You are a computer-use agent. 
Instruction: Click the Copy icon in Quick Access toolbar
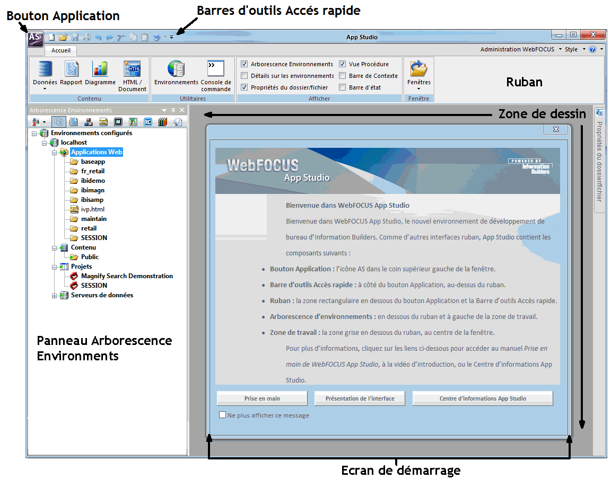[133, 38]
